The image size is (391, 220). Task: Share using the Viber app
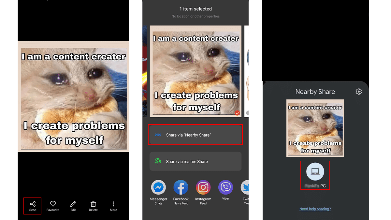point(225,188)
